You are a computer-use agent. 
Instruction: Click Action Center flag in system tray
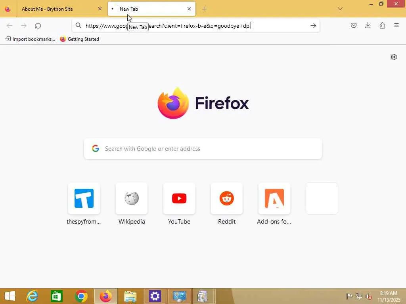coord(349,296)
